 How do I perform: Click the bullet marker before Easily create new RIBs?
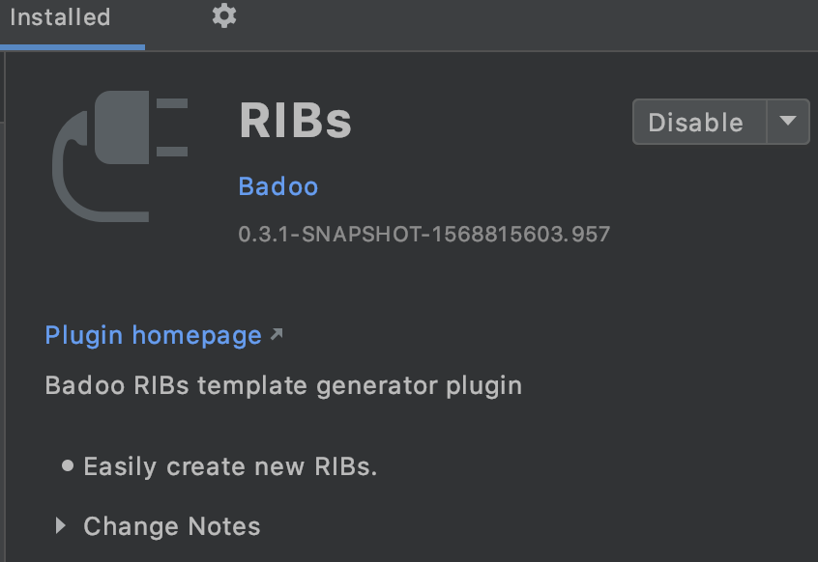click(66, 466)
